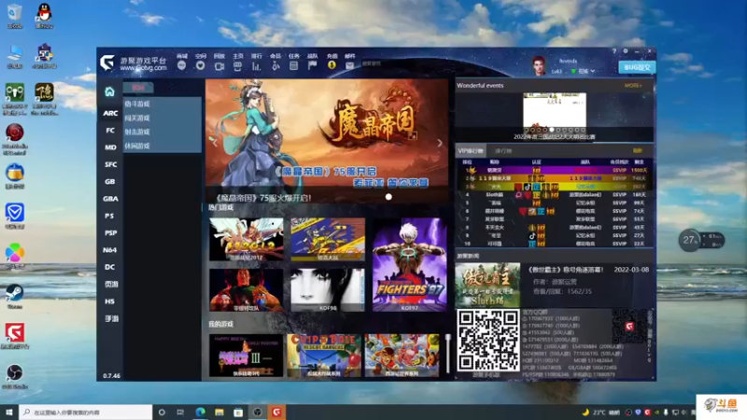Open the red Gotvg desktop shortcut
Viewport: 747px width, 420px height.
point(14,336)
